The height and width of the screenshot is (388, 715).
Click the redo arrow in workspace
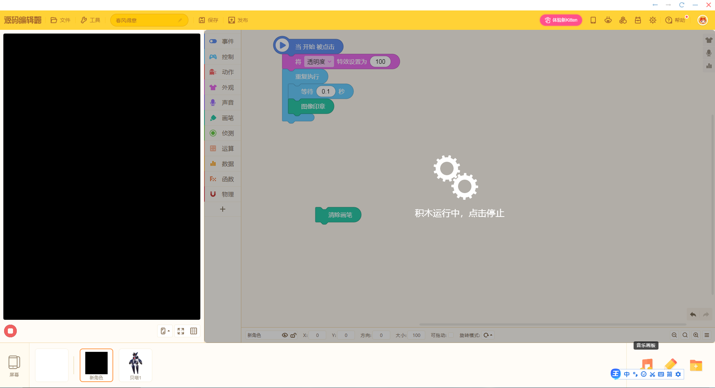706,315
